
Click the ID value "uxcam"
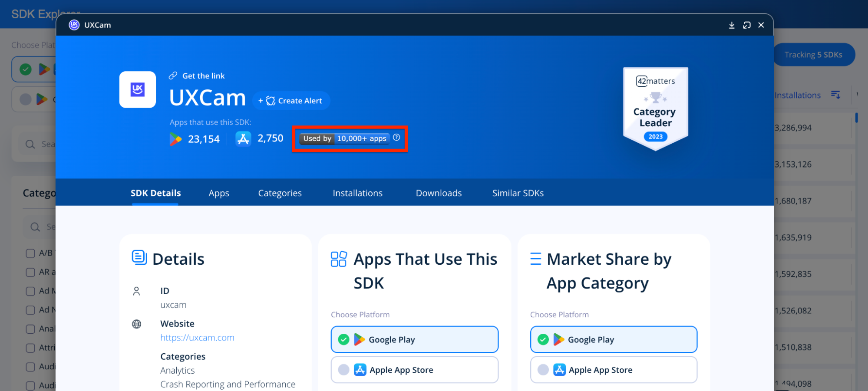(173, 305)
